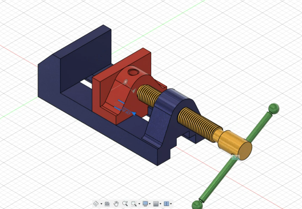Click the blue dimension manipulator arrow
The image size is (302, 209).
134,113
